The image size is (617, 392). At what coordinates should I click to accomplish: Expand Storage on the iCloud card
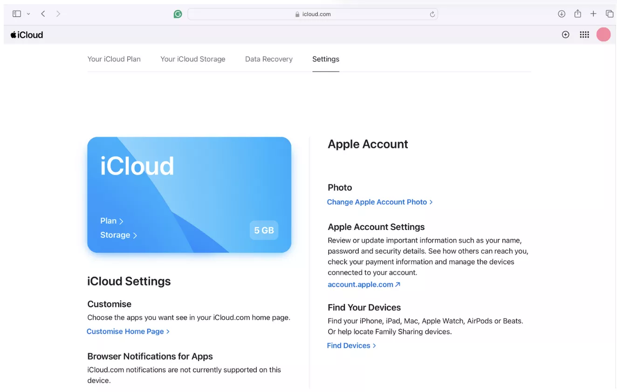pos(118,235)
